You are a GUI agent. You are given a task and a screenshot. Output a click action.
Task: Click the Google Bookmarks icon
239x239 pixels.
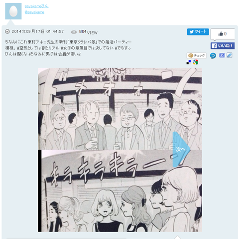click(195, 62)
